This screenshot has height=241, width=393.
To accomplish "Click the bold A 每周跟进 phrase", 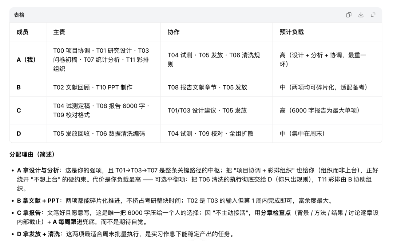I will pos(67,222).
